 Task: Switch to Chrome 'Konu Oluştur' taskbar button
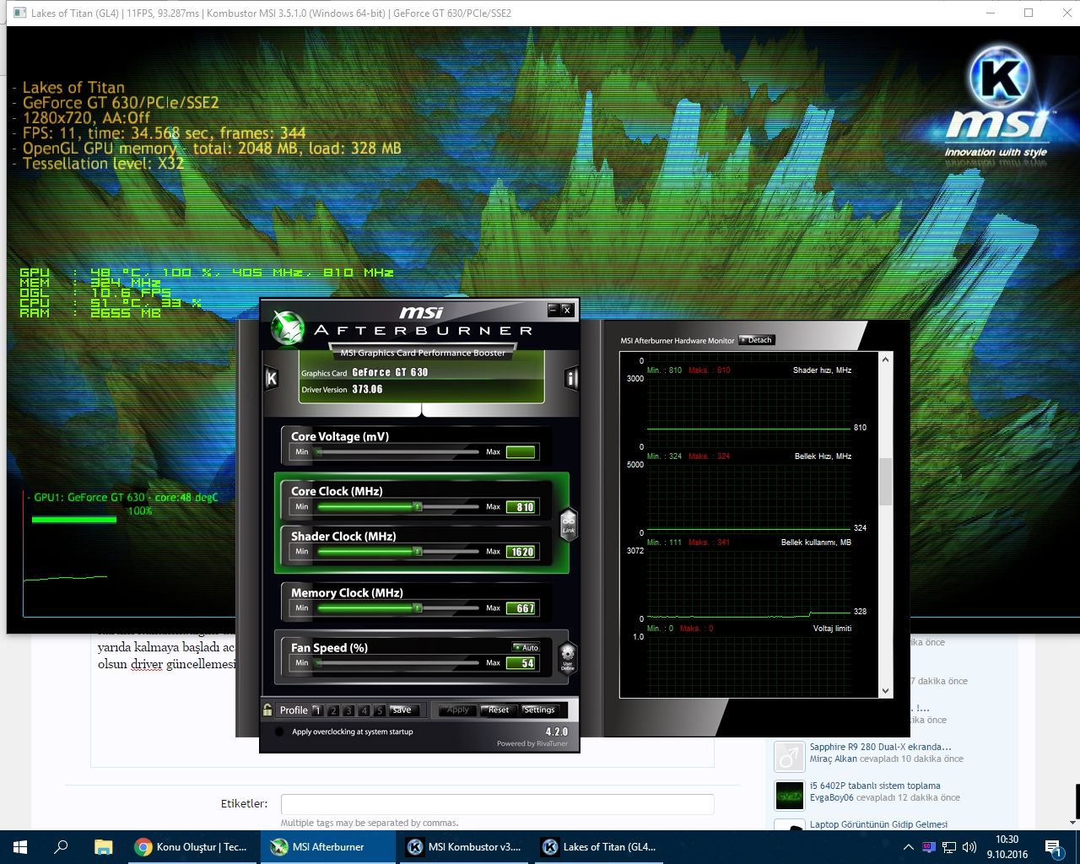tap(192, 847)
